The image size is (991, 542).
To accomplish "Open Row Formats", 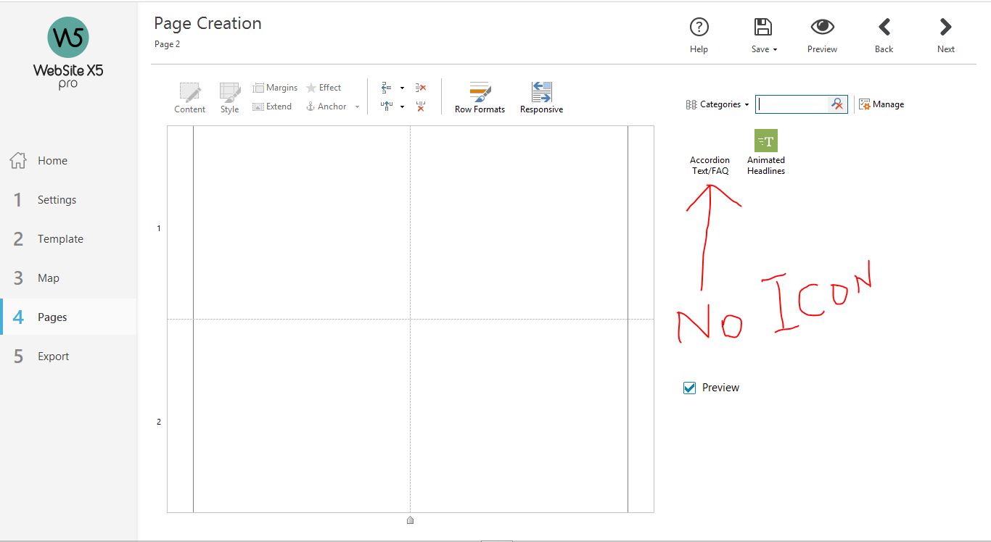I will [x=480, y=98].
